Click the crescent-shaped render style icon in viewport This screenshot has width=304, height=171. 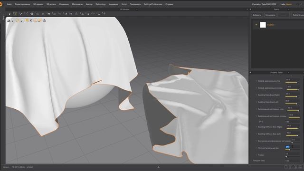[x=31, y=20]
